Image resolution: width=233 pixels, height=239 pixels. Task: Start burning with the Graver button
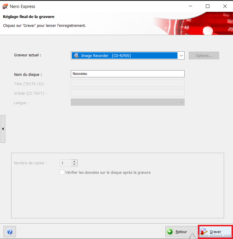(215, 232)
